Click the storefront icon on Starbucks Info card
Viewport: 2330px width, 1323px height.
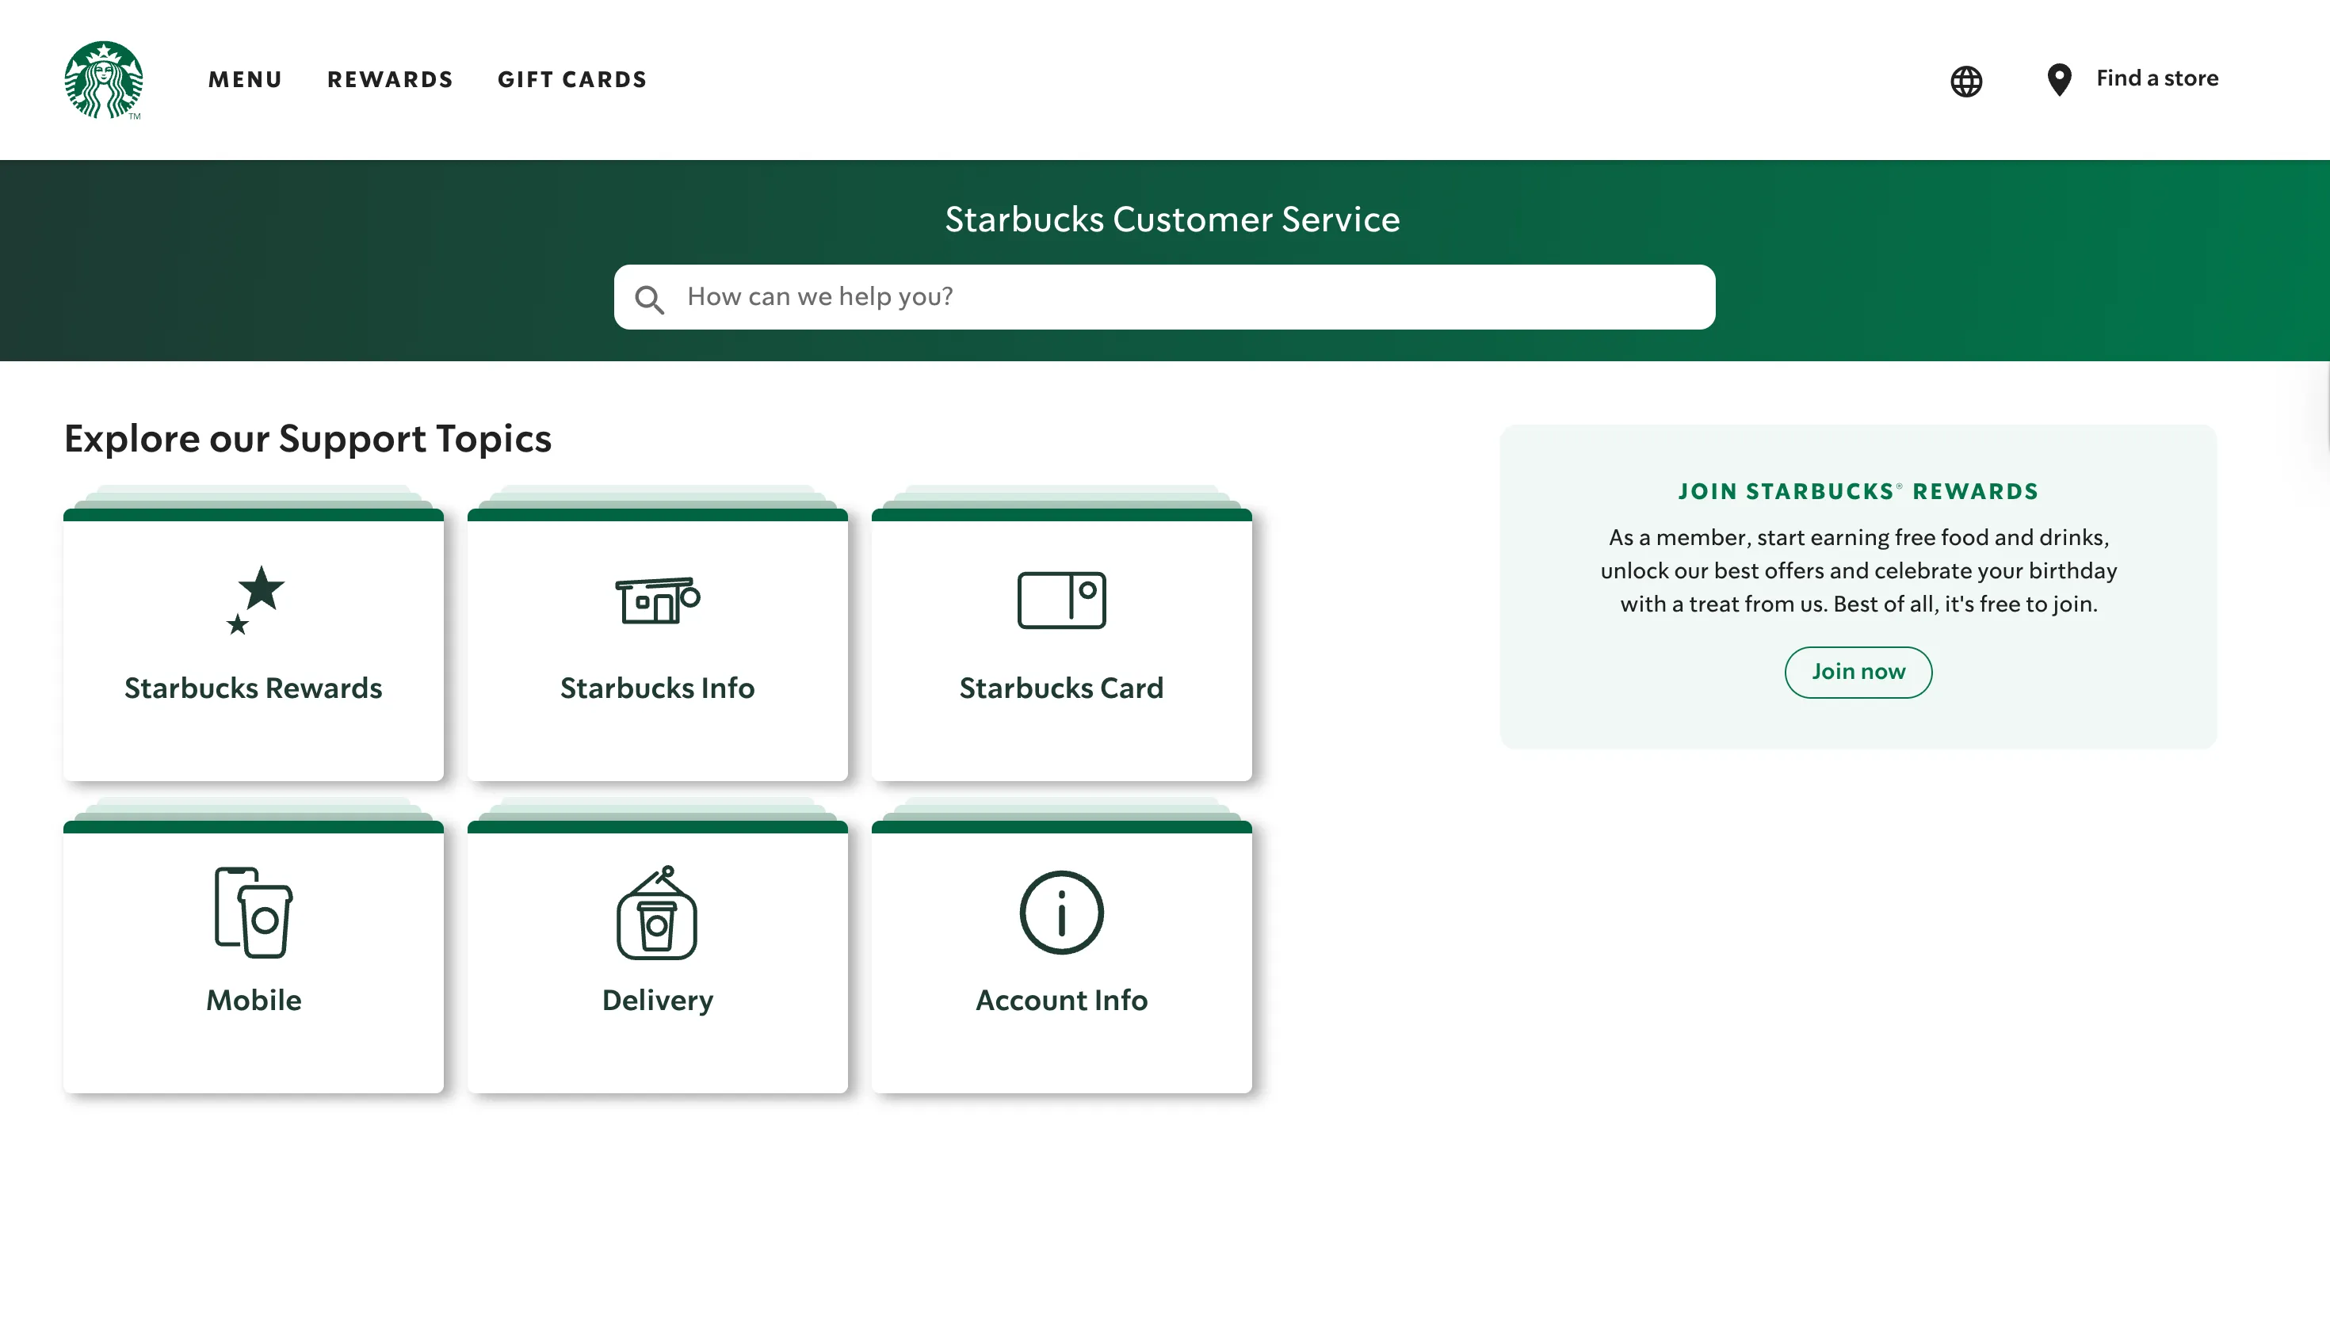coord(657,600)
